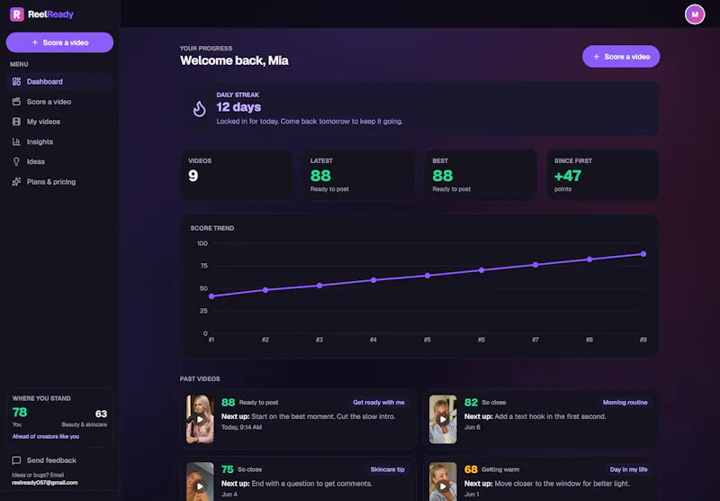Click the sidebar purple Score a video button
Image resolution: width=720 pixels, height=501 pixels.
59,42
